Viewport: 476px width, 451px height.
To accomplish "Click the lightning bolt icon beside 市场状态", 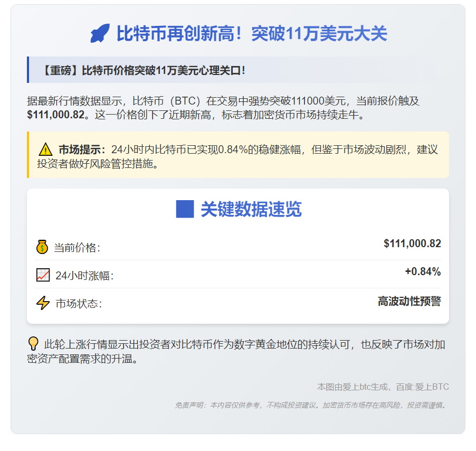I will 43,303.
